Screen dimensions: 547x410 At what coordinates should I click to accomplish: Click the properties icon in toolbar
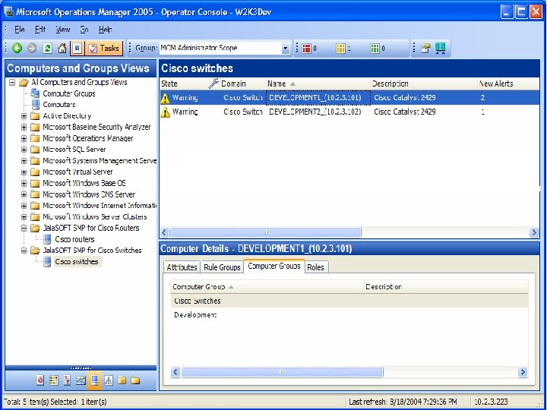[x=425, y=48]
